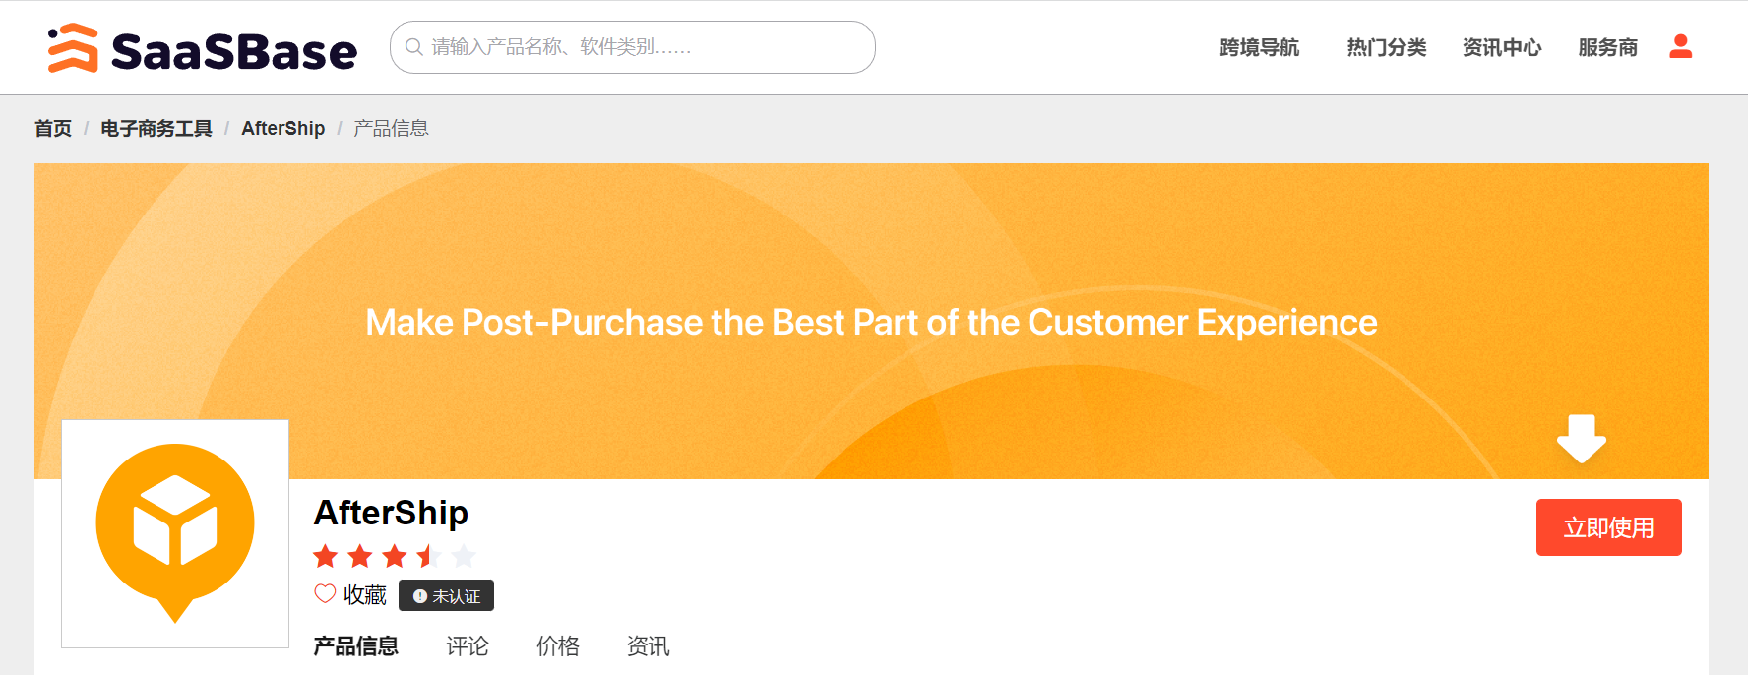The width and height of the screenshot is (1748, 675).
Task: Click the white download arrow on banner
Action: point(1581,438)
